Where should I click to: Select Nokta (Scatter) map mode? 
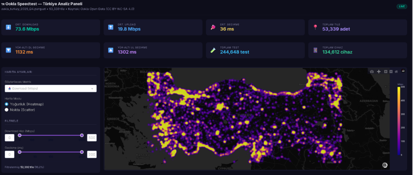coord(6,109)
